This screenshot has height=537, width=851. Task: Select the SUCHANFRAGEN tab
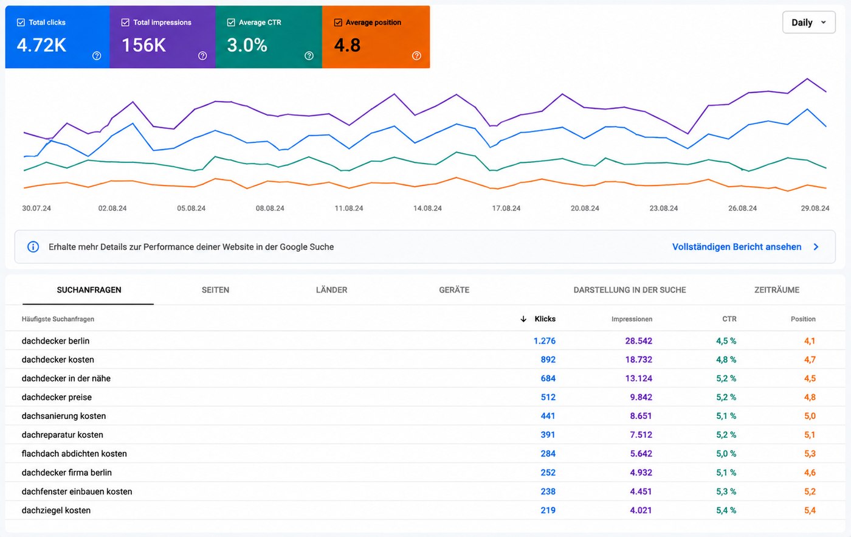[89, 290]
